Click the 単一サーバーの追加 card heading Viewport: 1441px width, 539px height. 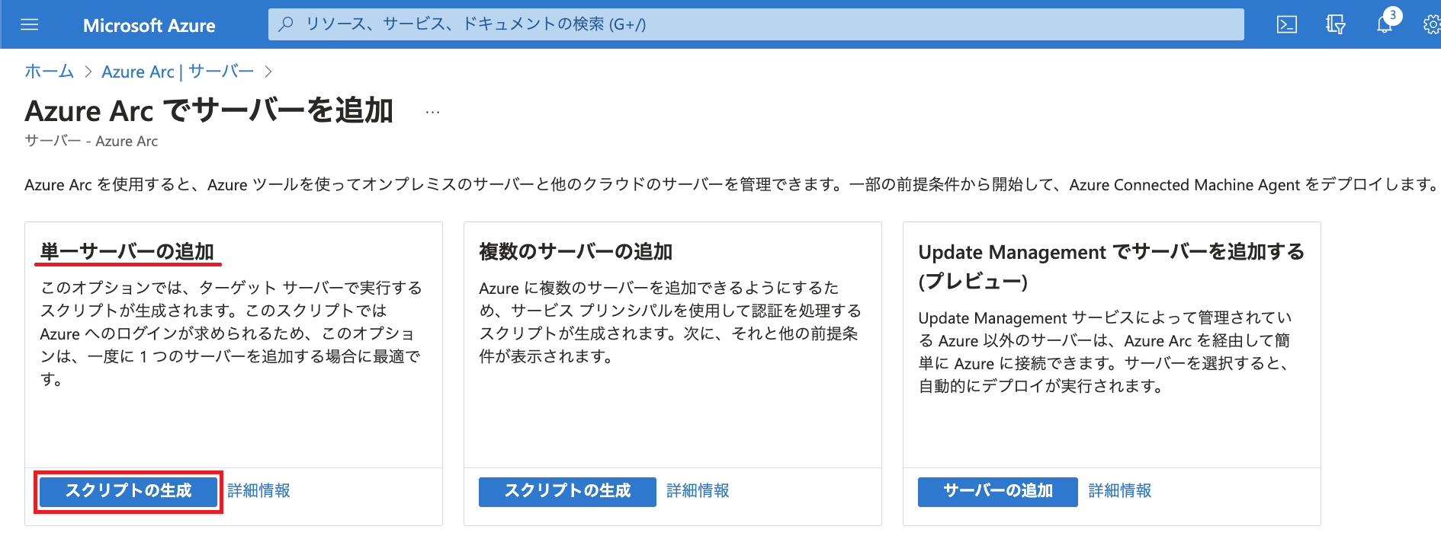(x=127, y=252)
